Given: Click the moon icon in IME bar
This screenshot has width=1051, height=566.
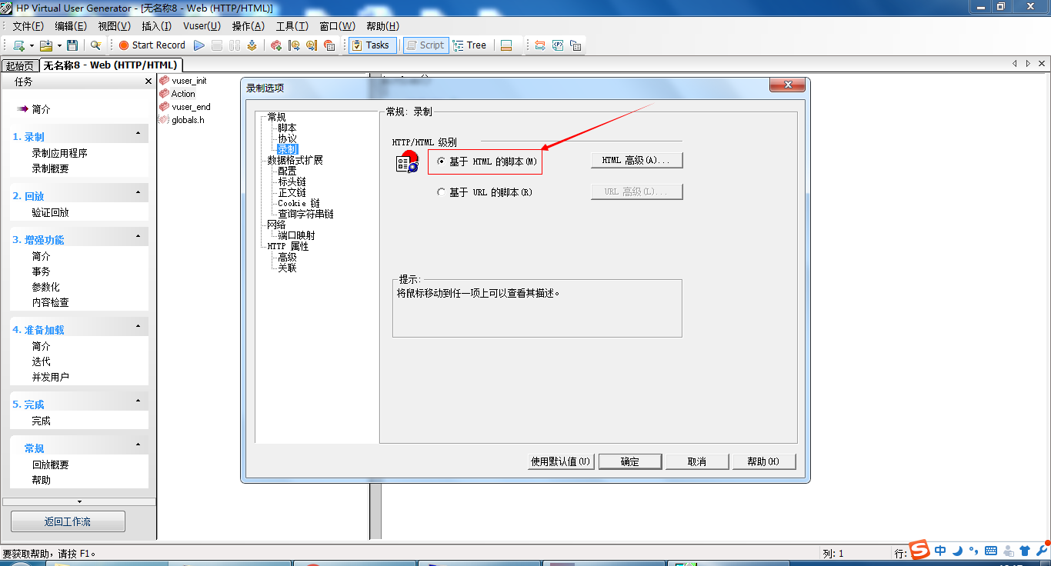Looking at the screenshot, I should 957,551.
